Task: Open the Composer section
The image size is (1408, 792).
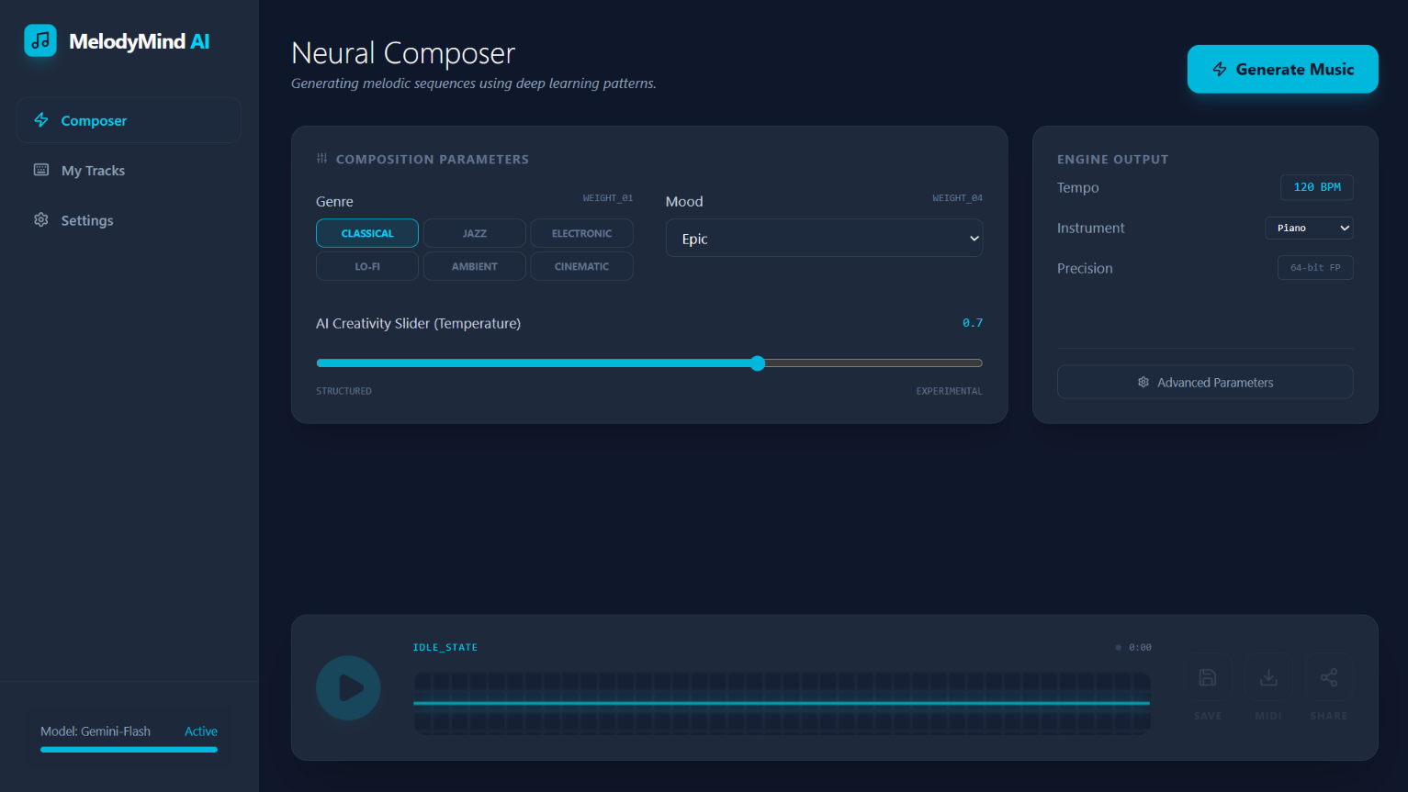Action: tap(129, 120)
